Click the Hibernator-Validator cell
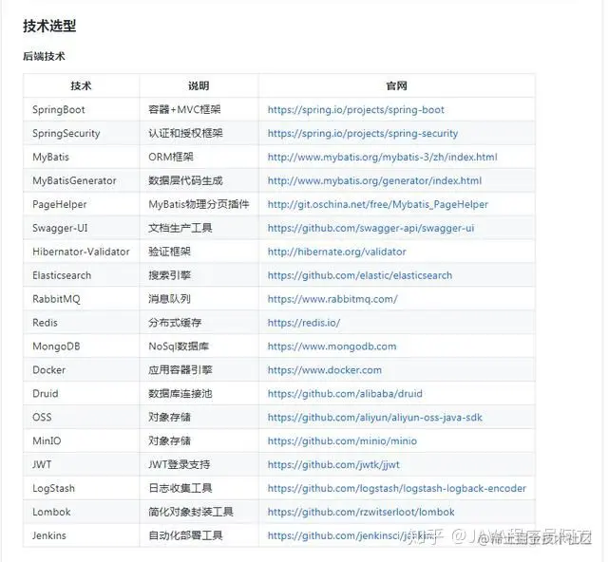This screenshot has width=608, height=562. coord(81,252)
